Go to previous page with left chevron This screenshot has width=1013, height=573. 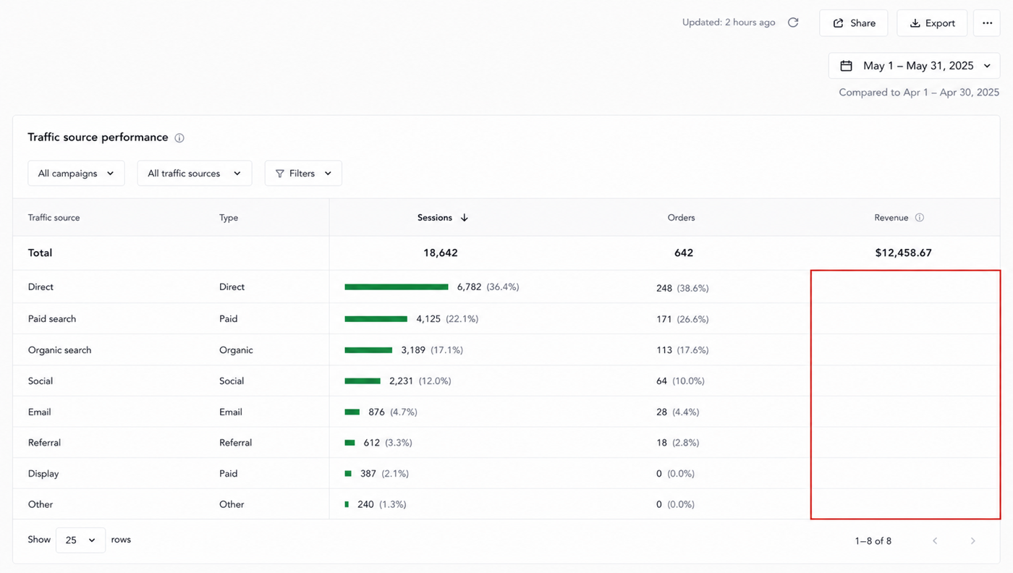935,540
